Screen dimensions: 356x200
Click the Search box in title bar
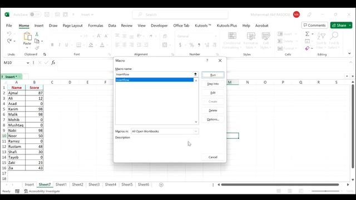[x=180, y=14]
